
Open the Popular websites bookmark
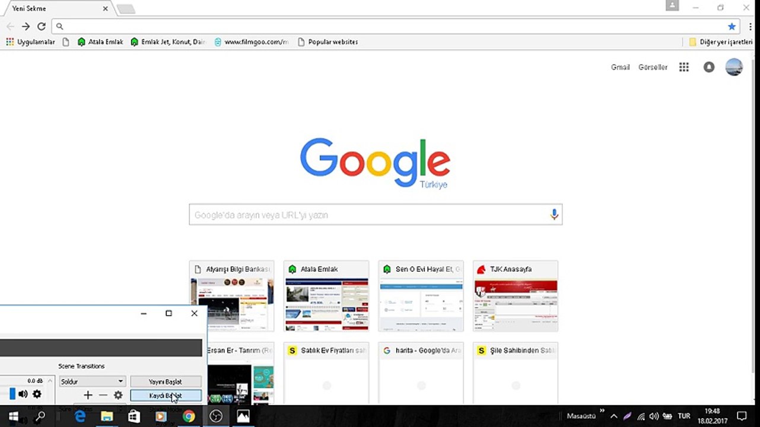pyautogui.click(x=327, y=42)
